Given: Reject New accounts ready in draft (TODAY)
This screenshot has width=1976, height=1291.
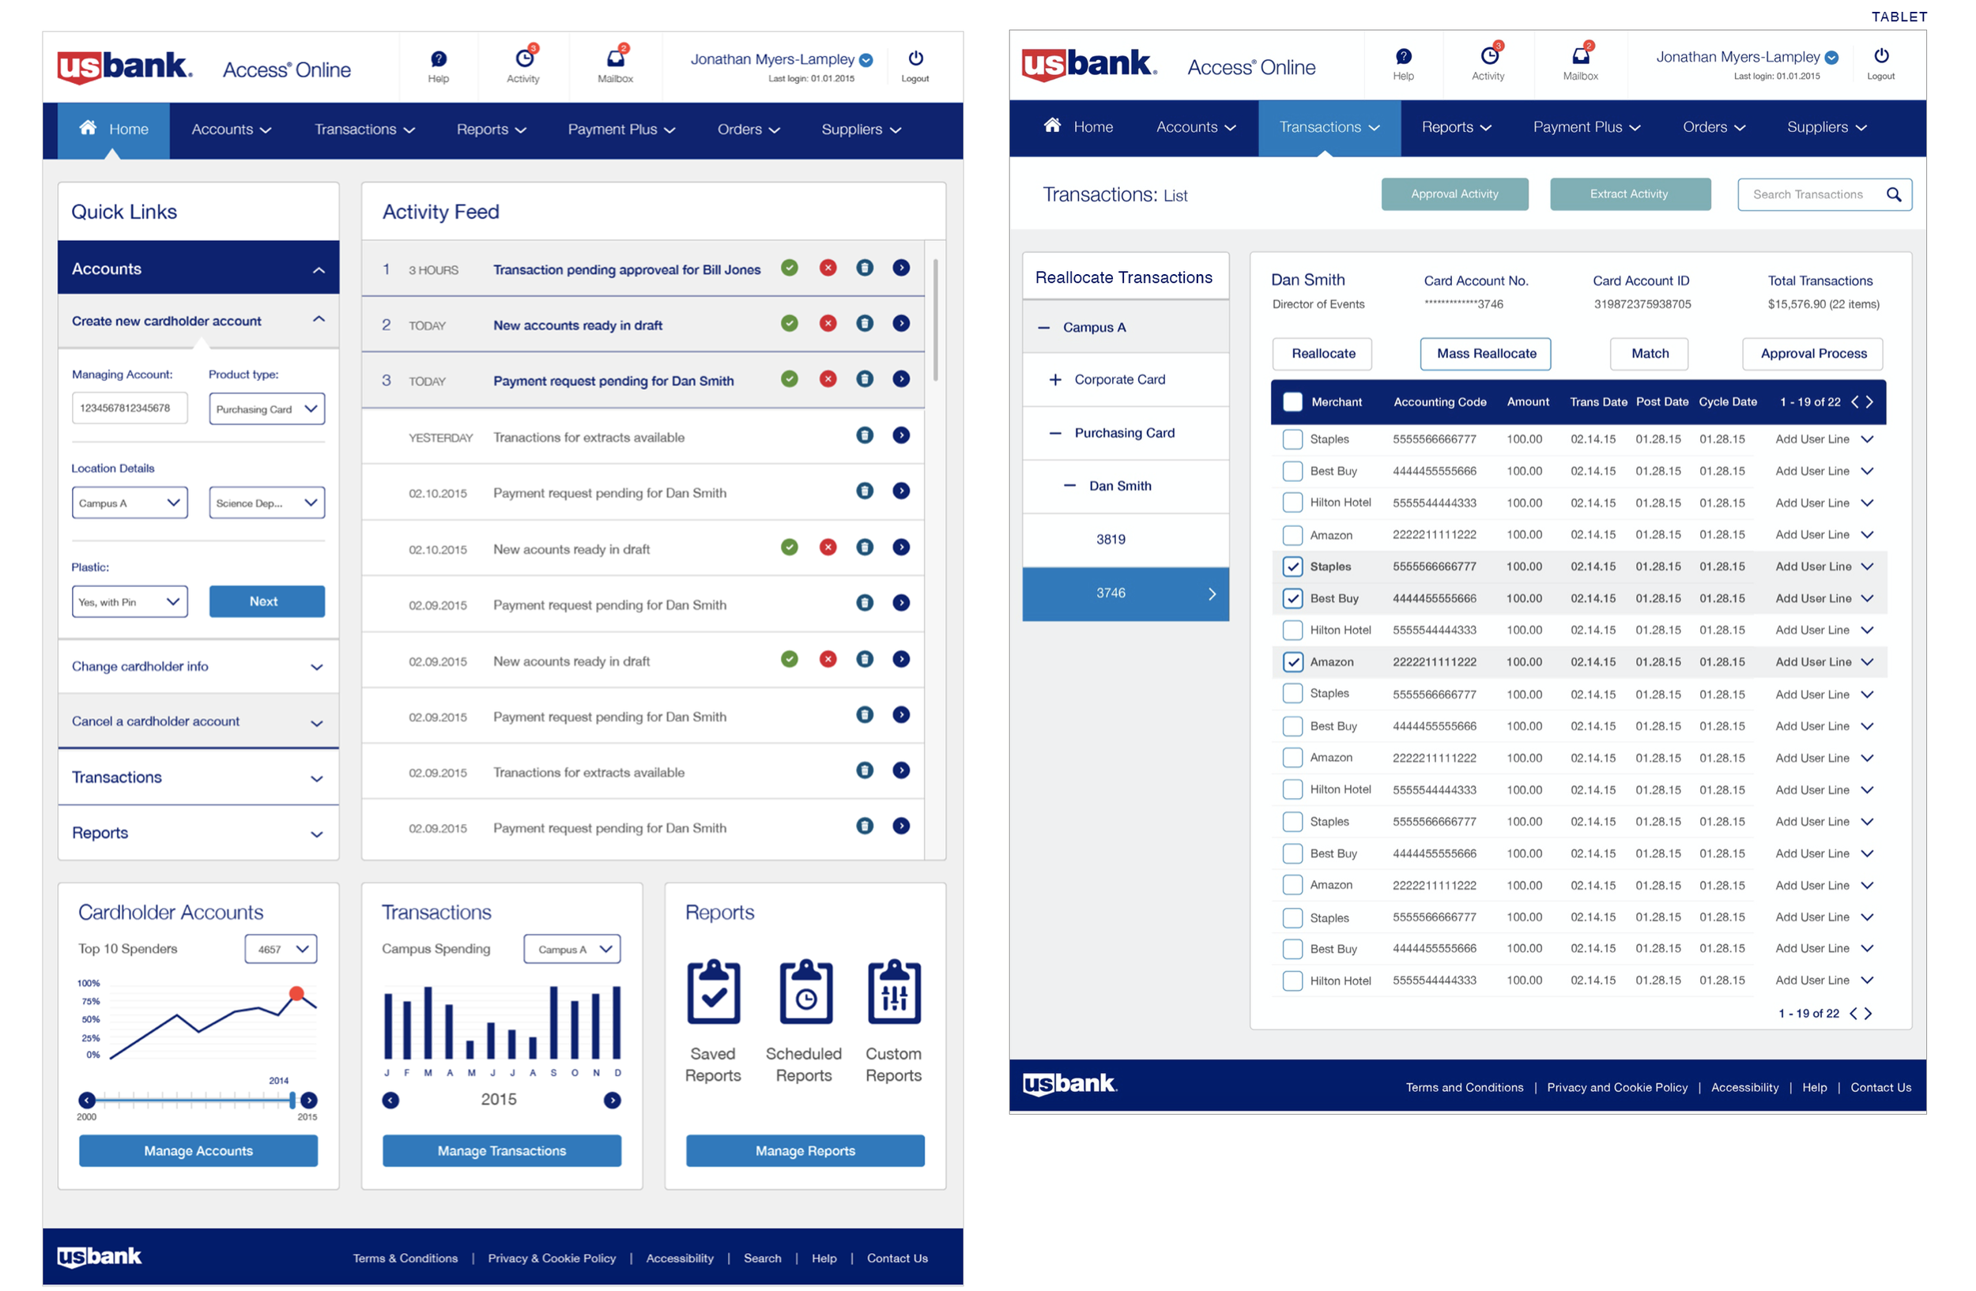Looking at the screenshot, I should pos(828,324).
